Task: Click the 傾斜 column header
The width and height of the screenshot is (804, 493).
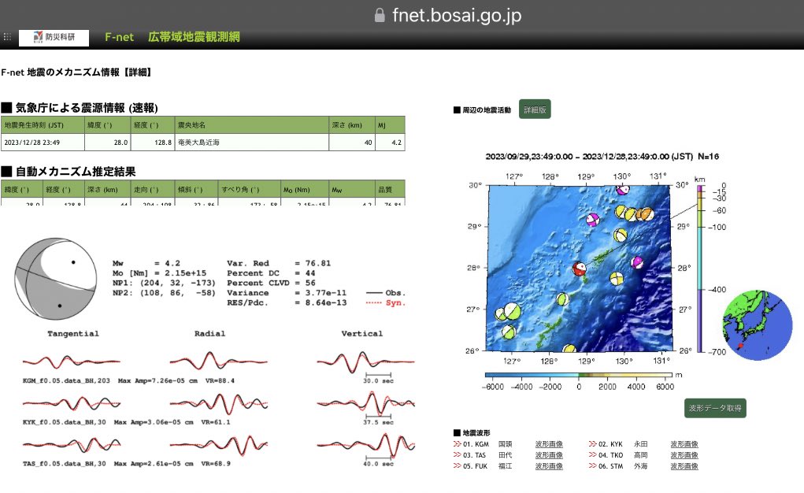Action: click(x=196, y=189)
